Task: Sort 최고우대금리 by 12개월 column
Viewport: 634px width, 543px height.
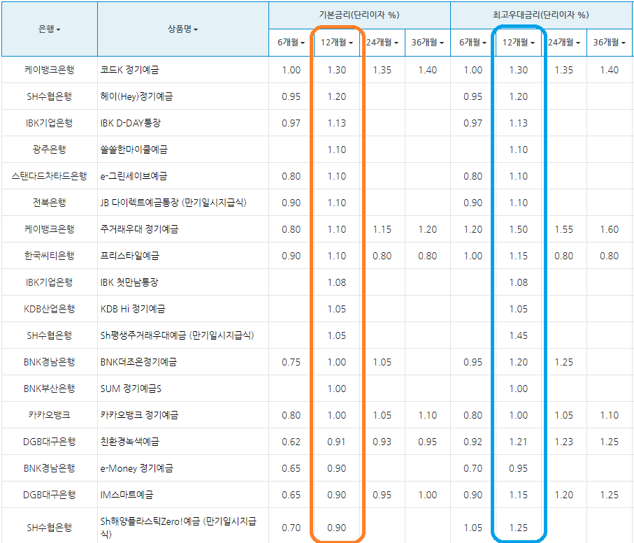Action: tap(519, 43)
